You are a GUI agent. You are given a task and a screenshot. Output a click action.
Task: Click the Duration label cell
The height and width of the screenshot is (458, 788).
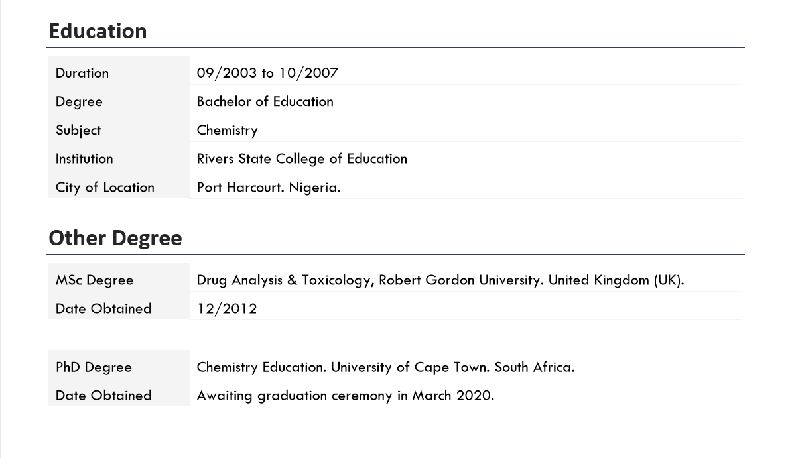pyautogui.click(x=82, y=73)
